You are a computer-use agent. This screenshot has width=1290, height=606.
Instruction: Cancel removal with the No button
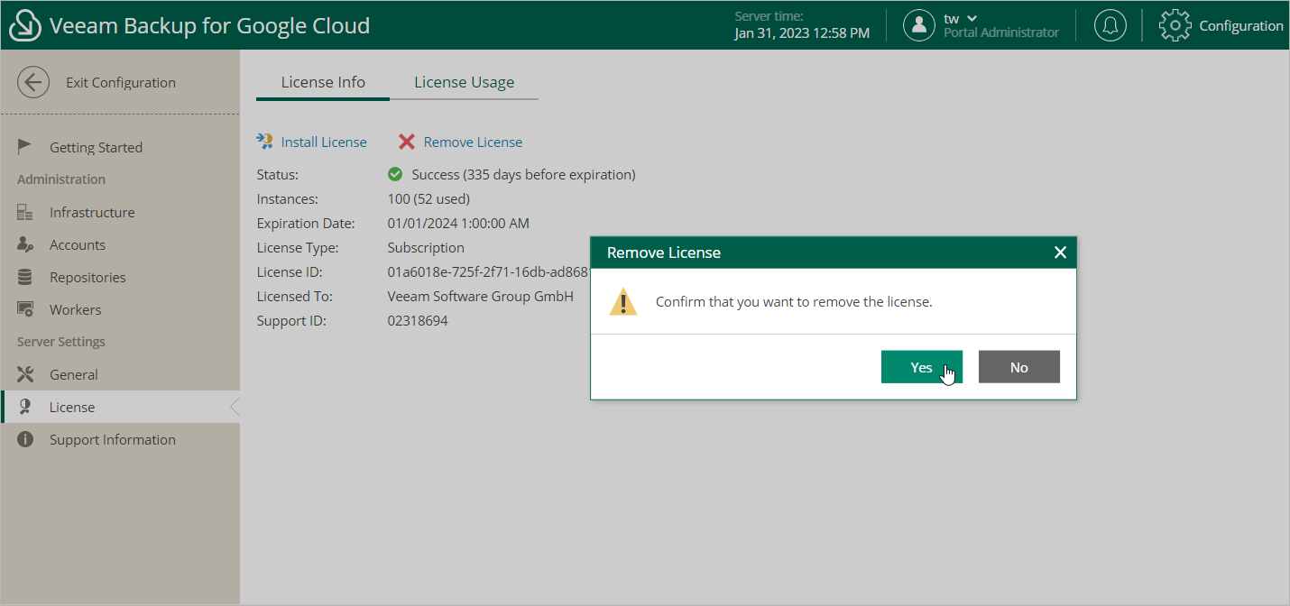tap(1018, 367)
